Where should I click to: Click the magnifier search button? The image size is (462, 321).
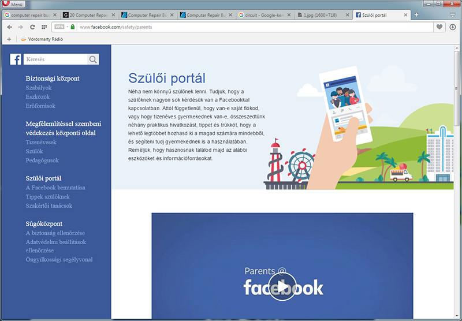(93, 59)
